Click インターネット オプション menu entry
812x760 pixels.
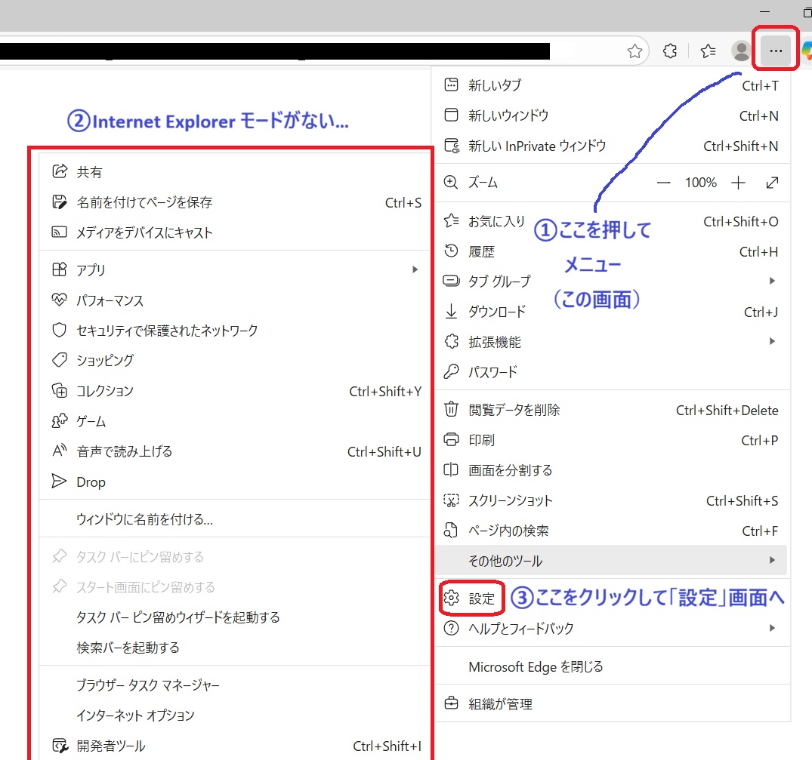(135, 715)
